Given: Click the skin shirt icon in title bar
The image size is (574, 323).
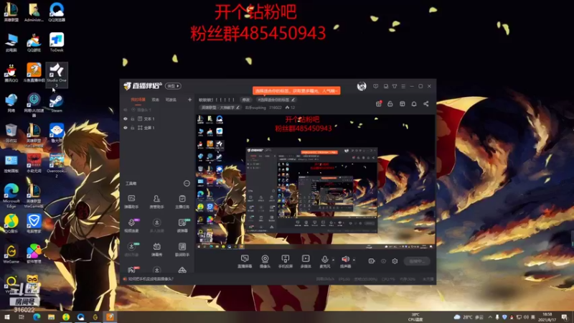Looking at the screenshot, I should 395,86.
